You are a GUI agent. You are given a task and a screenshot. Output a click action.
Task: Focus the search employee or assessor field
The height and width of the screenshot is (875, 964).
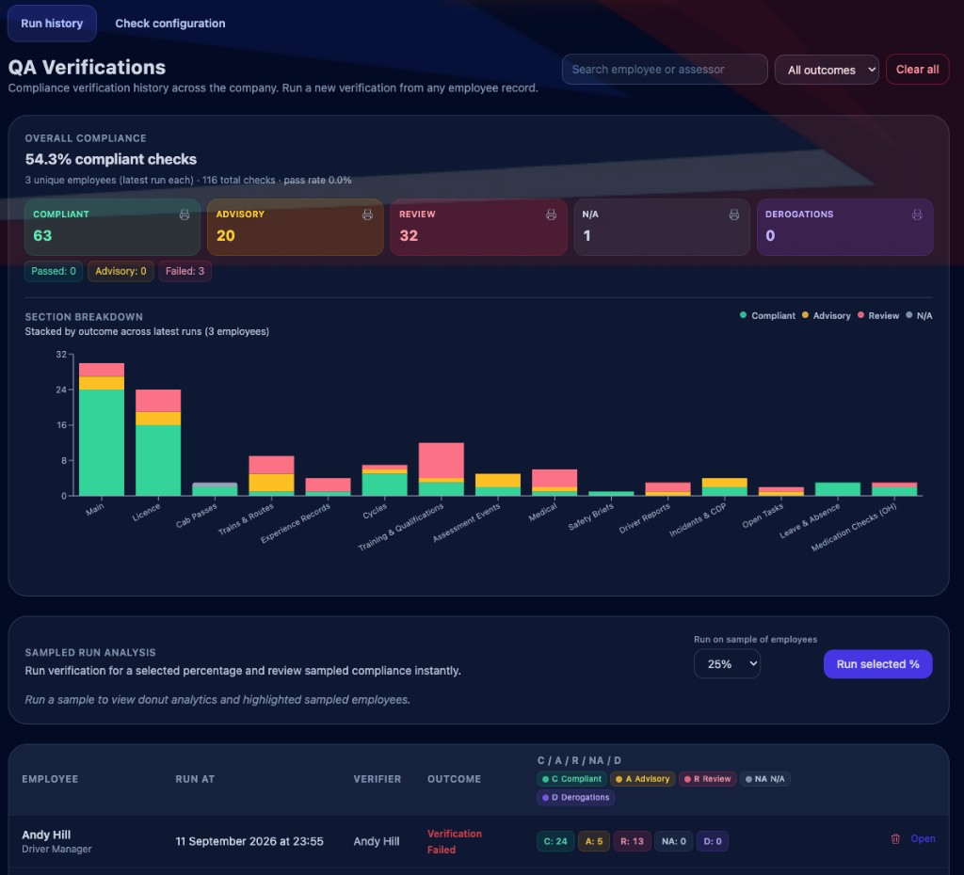point(665,70)
